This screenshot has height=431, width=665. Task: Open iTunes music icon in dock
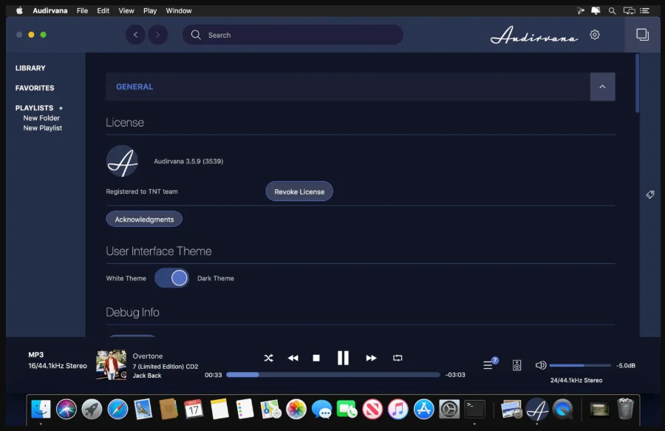tap(398, 409)
